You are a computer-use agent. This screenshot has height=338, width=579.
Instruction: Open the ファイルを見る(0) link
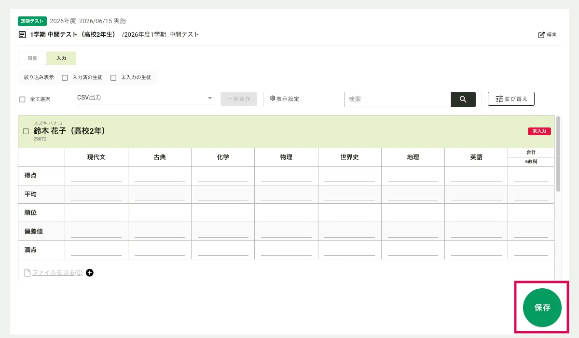pos(57,273)
